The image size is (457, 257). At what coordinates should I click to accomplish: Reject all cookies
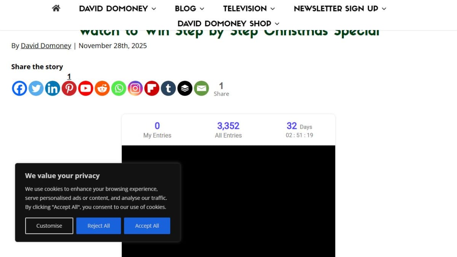coord(99,226)
